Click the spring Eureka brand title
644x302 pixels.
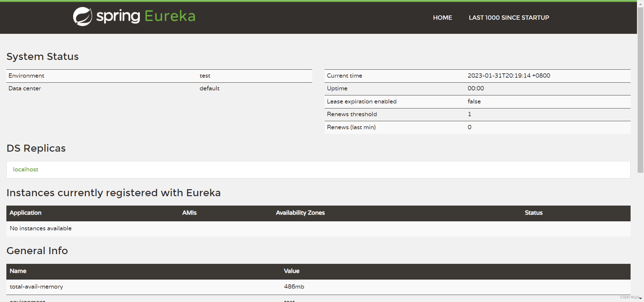click(x=146, y=16)
